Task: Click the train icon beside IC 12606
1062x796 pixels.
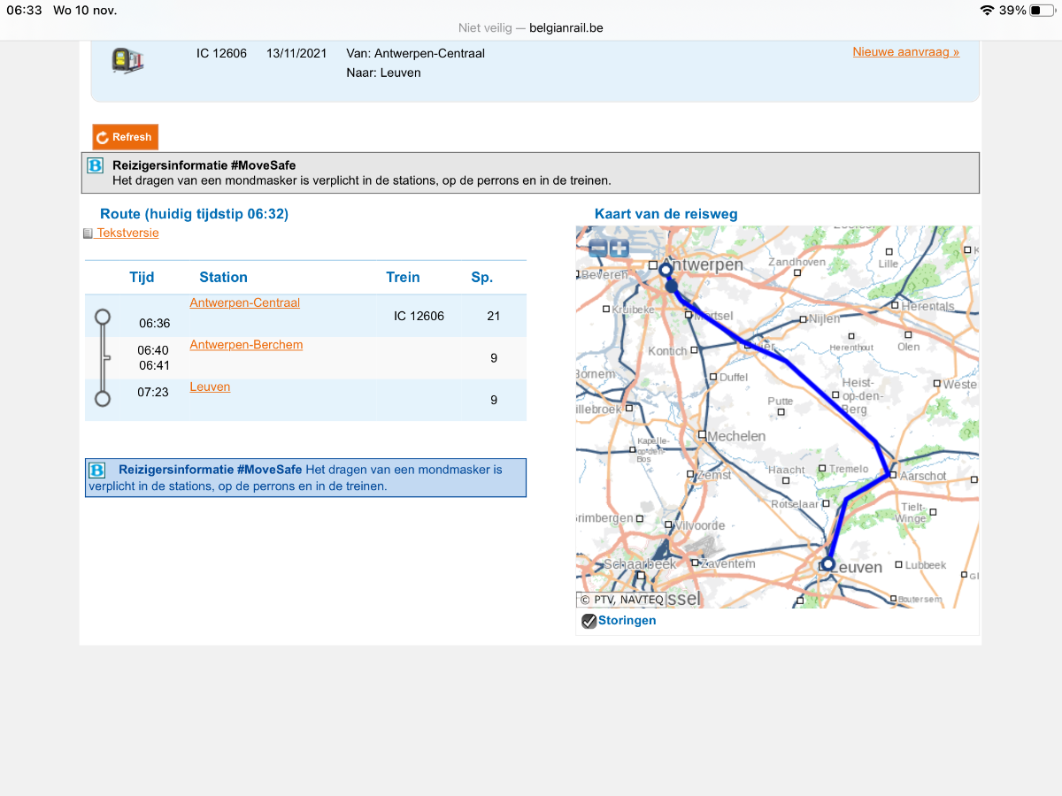Action: [127, 60]
